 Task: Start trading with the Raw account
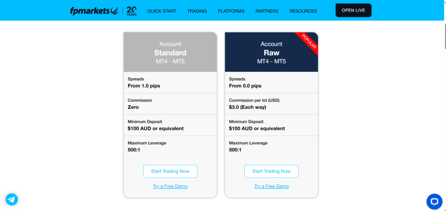271,171
